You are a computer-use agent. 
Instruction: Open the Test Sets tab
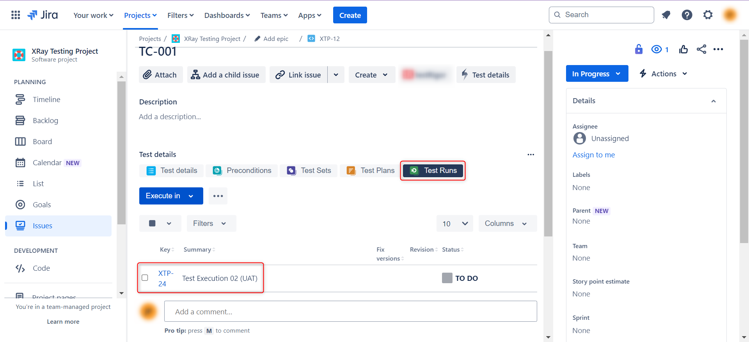point(309,171)
